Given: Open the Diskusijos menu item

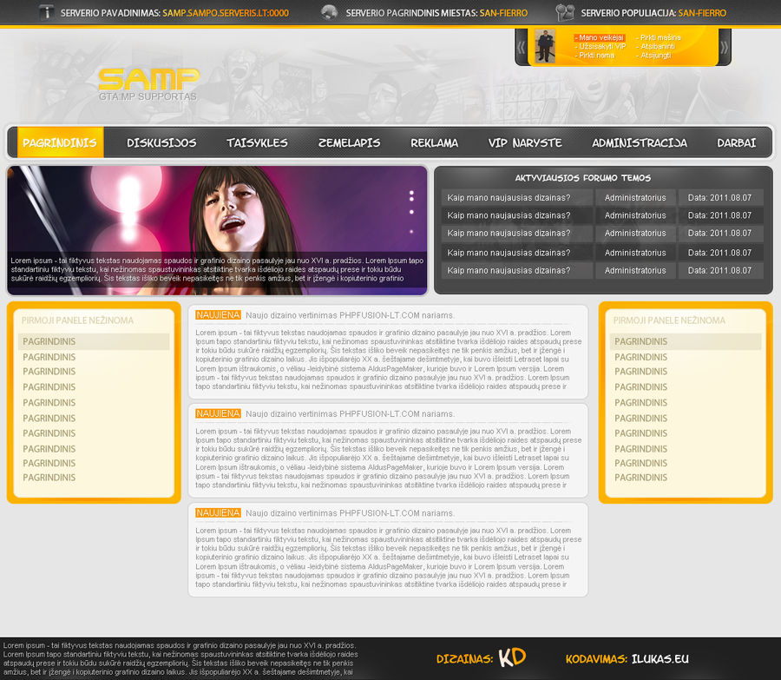Looking at the screenshot, I should pyautogui.click(x=161, y=143).
